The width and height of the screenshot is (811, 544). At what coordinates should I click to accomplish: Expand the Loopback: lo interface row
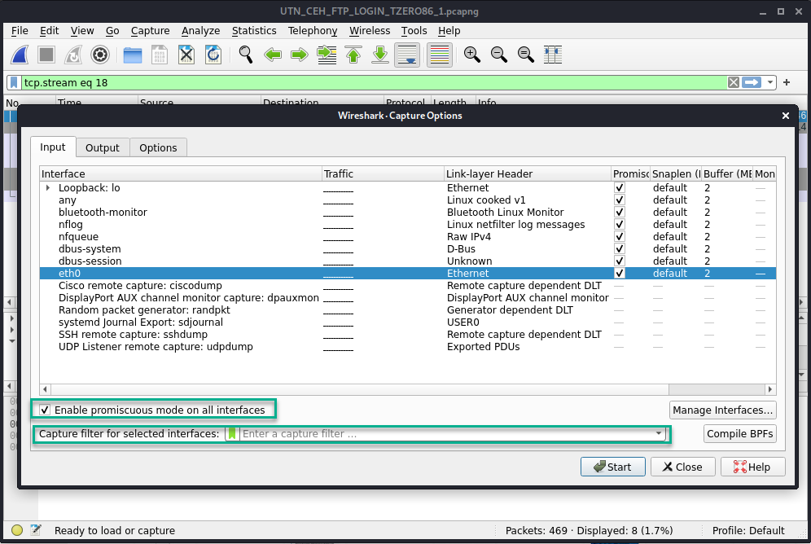[x=47, y=187]
